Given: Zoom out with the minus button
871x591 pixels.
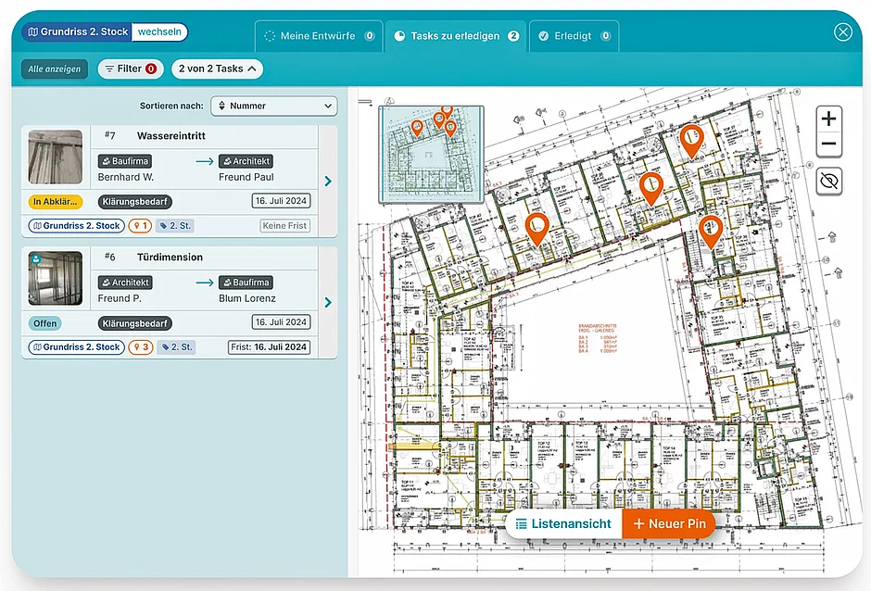Looking at the screenshot, I should 828,144.
